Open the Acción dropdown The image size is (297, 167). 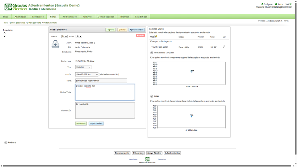[87, 74]
